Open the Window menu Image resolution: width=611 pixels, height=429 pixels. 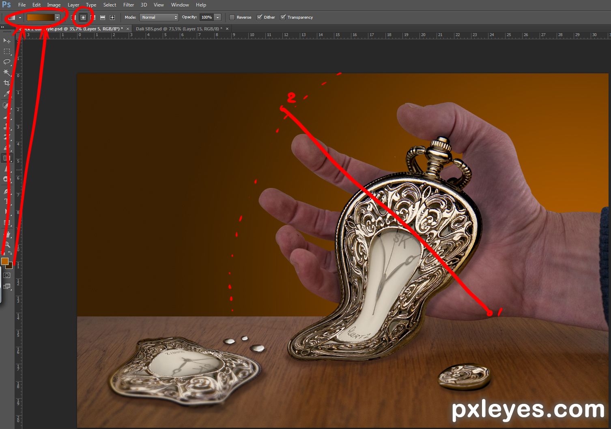pos(180,5)
